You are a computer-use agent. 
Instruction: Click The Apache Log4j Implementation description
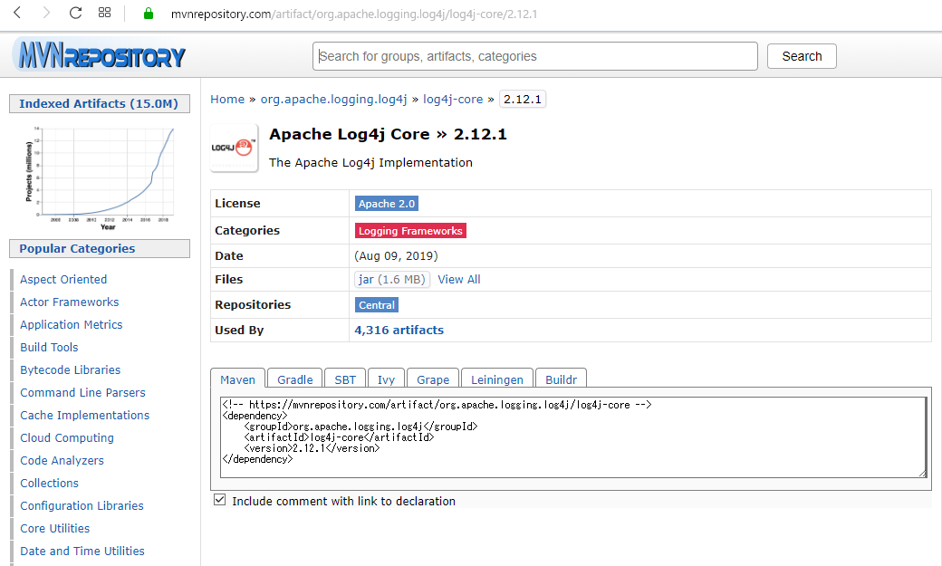[370, 162]
